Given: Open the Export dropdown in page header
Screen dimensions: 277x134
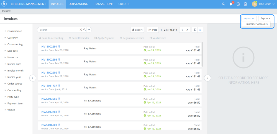Looking at the screenshot, I should coord(266,18).
